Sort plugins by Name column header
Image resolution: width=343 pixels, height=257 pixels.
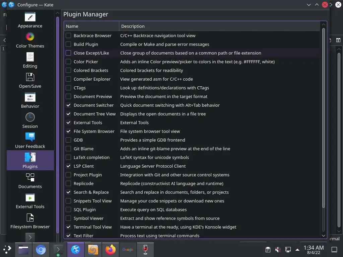(92, 26)
